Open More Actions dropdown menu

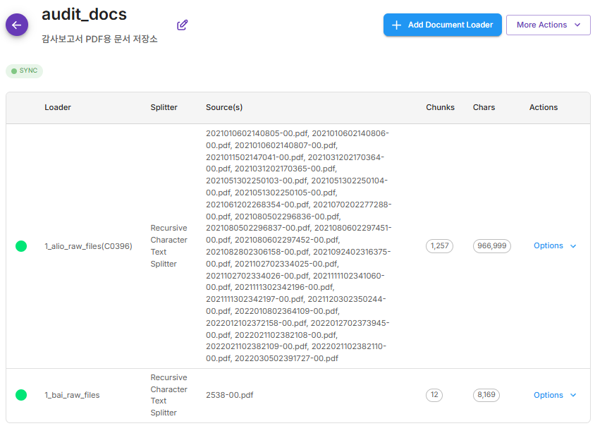click(548, 25)
